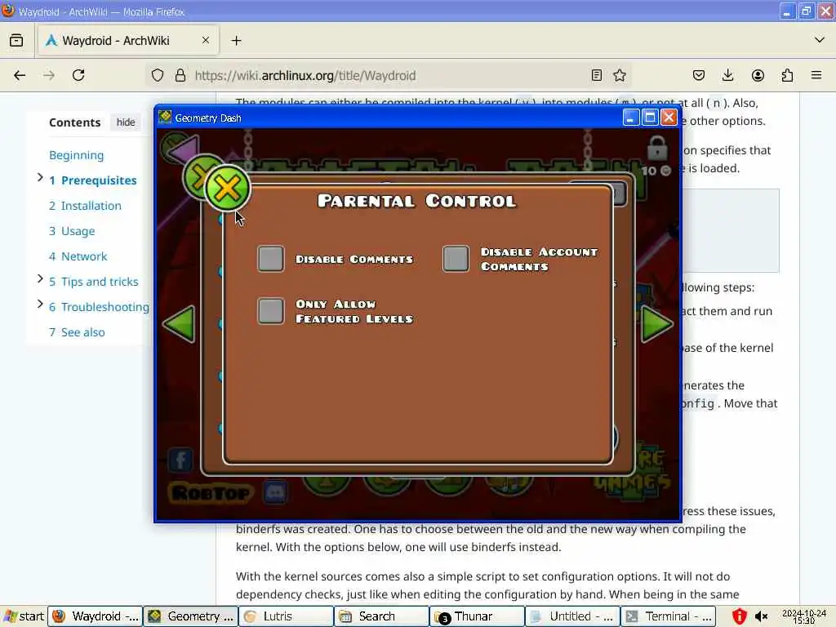
Task: Click the URL address bar
Action: pyautogui.click(x=389, y=75)
